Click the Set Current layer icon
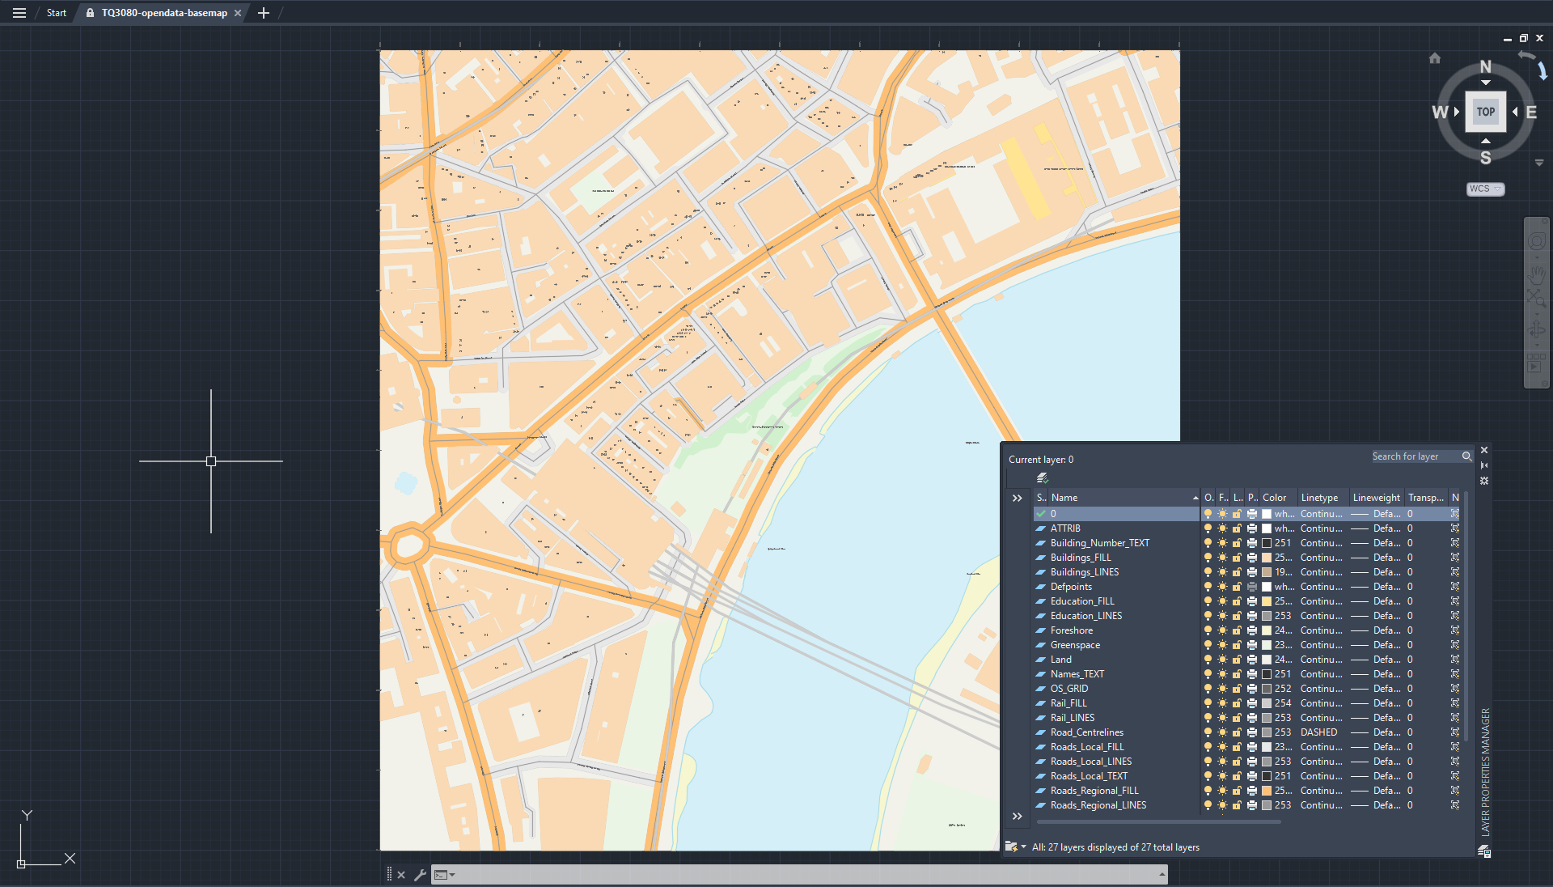 click(x=1043, y=478)
